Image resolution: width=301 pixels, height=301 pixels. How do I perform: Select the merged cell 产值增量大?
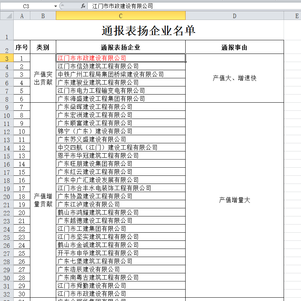click(x=234, y=200)
